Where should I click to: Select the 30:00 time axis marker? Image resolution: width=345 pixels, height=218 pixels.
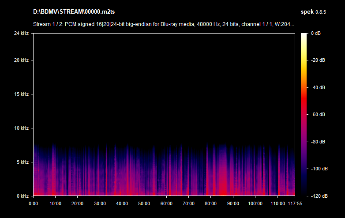100,203
